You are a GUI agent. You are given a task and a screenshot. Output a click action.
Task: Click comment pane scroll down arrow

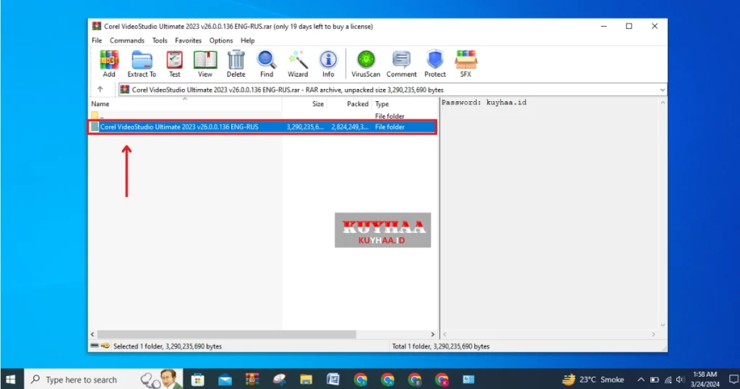coord(663,325)
